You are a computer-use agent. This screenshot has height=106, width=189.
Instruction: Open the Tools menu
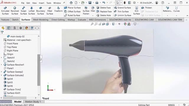pos(49,3)
